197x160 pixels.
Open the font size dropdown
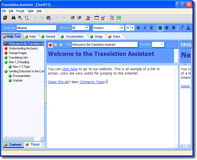coord(132,28)
